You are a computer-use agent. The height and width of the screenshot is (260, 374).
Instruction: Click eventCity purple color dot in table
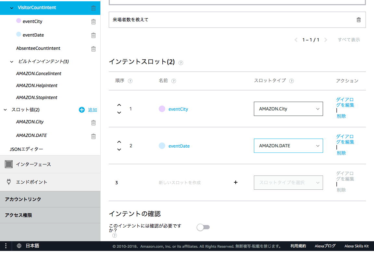[162, 109]
